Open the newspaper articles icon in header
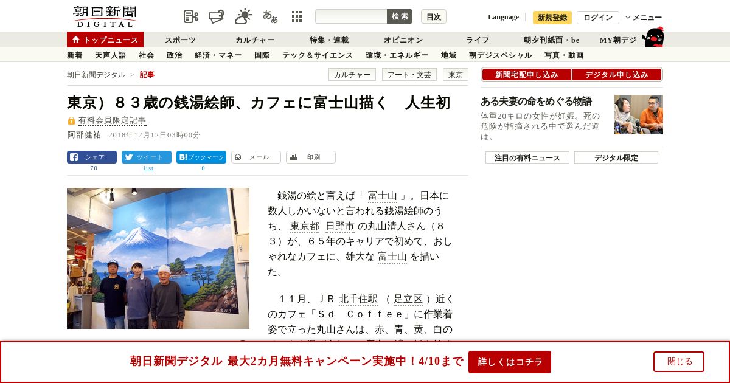 click(x=191, y=16)
